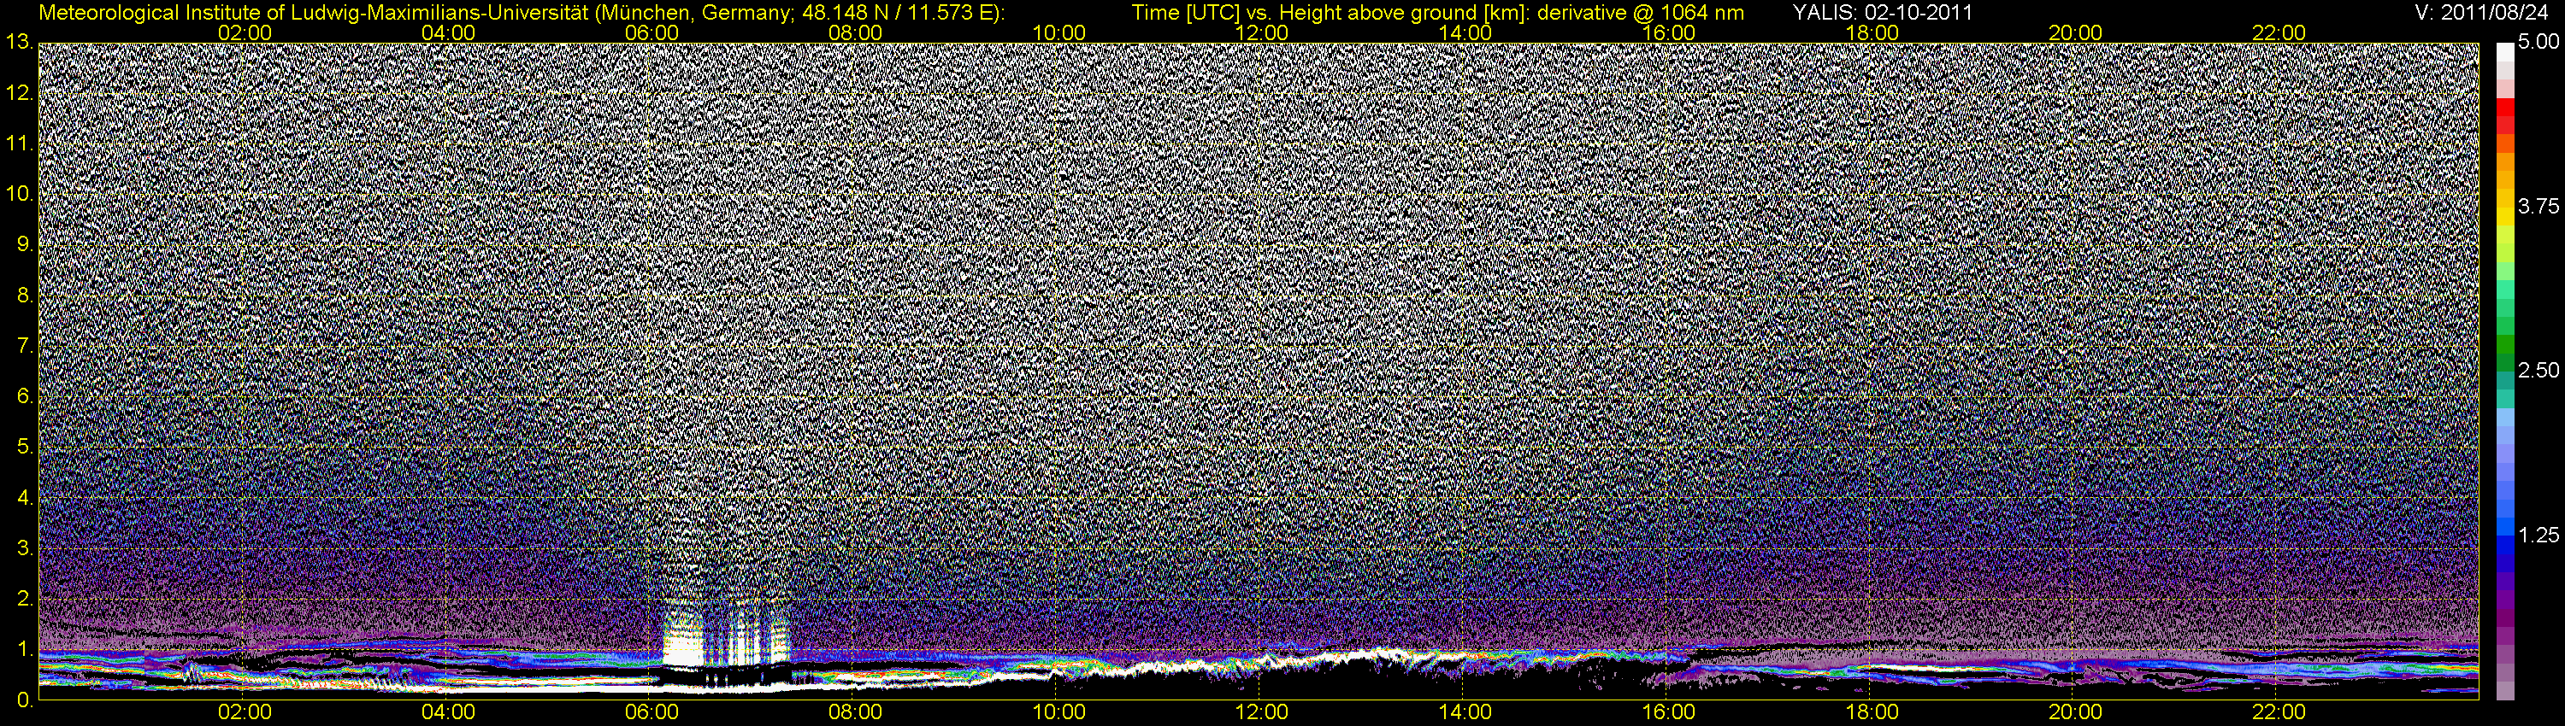Pick the green band in the colorbar
This screenshot has height=726, width=2565.
point(2504,343)
